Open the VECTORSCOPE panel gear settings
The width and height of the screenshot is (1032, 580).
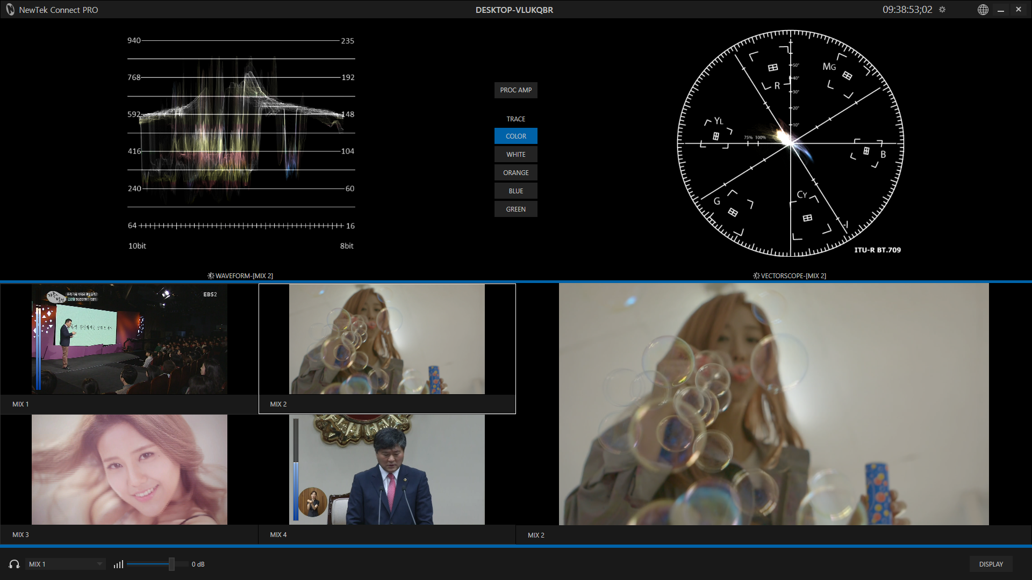[x=756, y=275]
